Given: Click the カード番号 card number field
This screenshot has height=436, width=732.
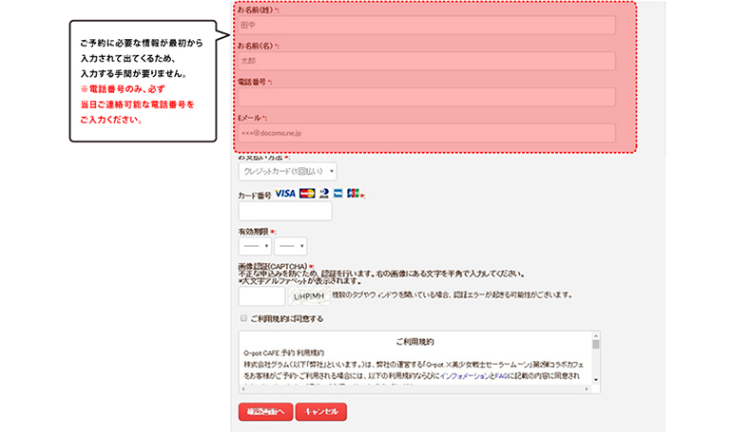Looking at the screenshot, I should 284,211.
